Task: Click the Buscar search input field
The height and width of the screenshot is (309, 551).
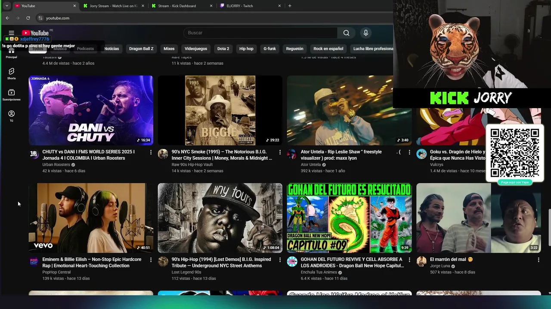Action: (x=260, y=33)
